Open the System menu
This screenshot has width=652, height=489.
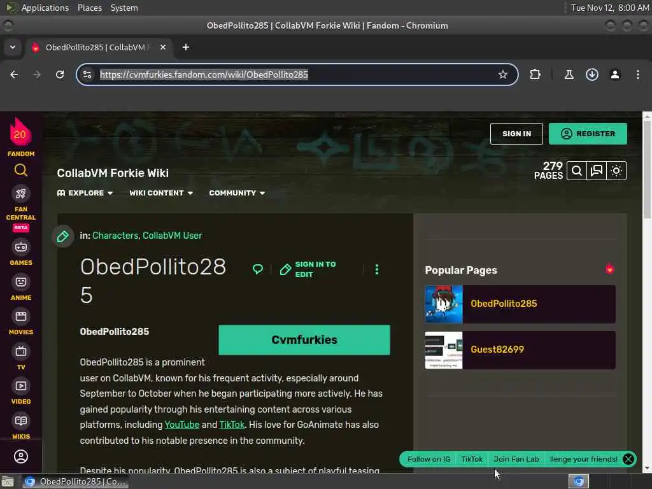pyautogui.click(x=124, y=8)
